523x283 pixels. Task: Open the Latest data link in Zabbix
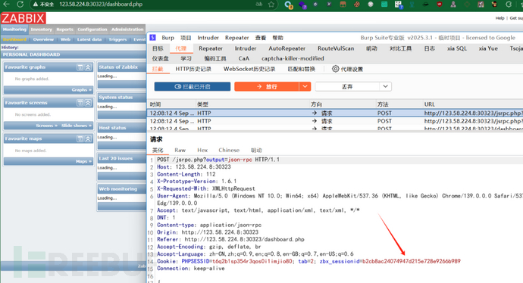89,39
